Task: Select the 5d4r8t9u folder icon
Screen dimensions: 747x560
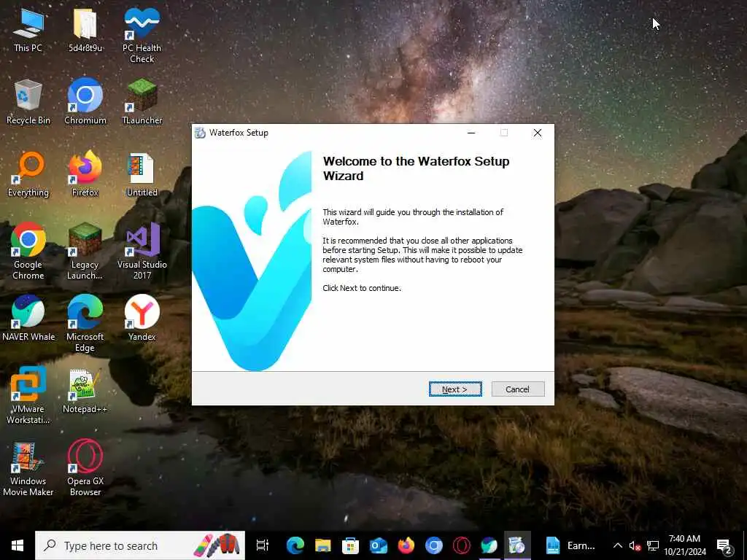Action: [x=85, y=29]
